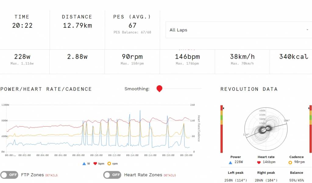Enable the FTP Zones toggle
Viewport: 312px width, 183px height.
click(9, 175)
